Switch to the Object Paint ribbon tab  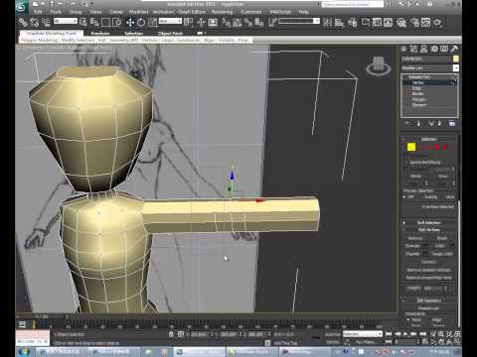click(170, 34)
